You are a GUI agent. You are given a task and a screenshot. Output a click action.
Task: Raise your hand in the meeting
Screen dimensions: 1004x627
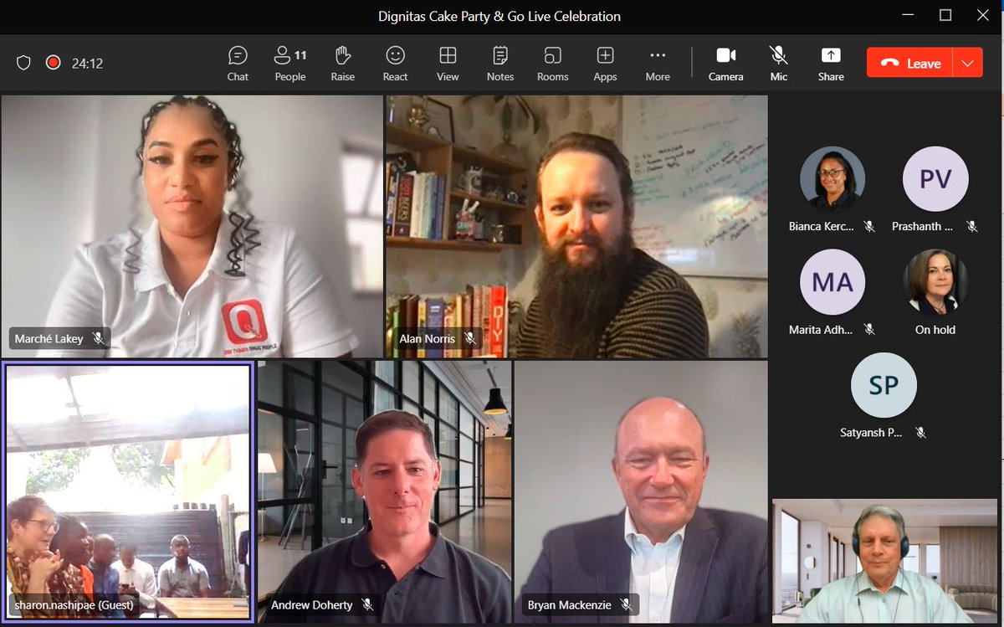[x=343, y=64]
